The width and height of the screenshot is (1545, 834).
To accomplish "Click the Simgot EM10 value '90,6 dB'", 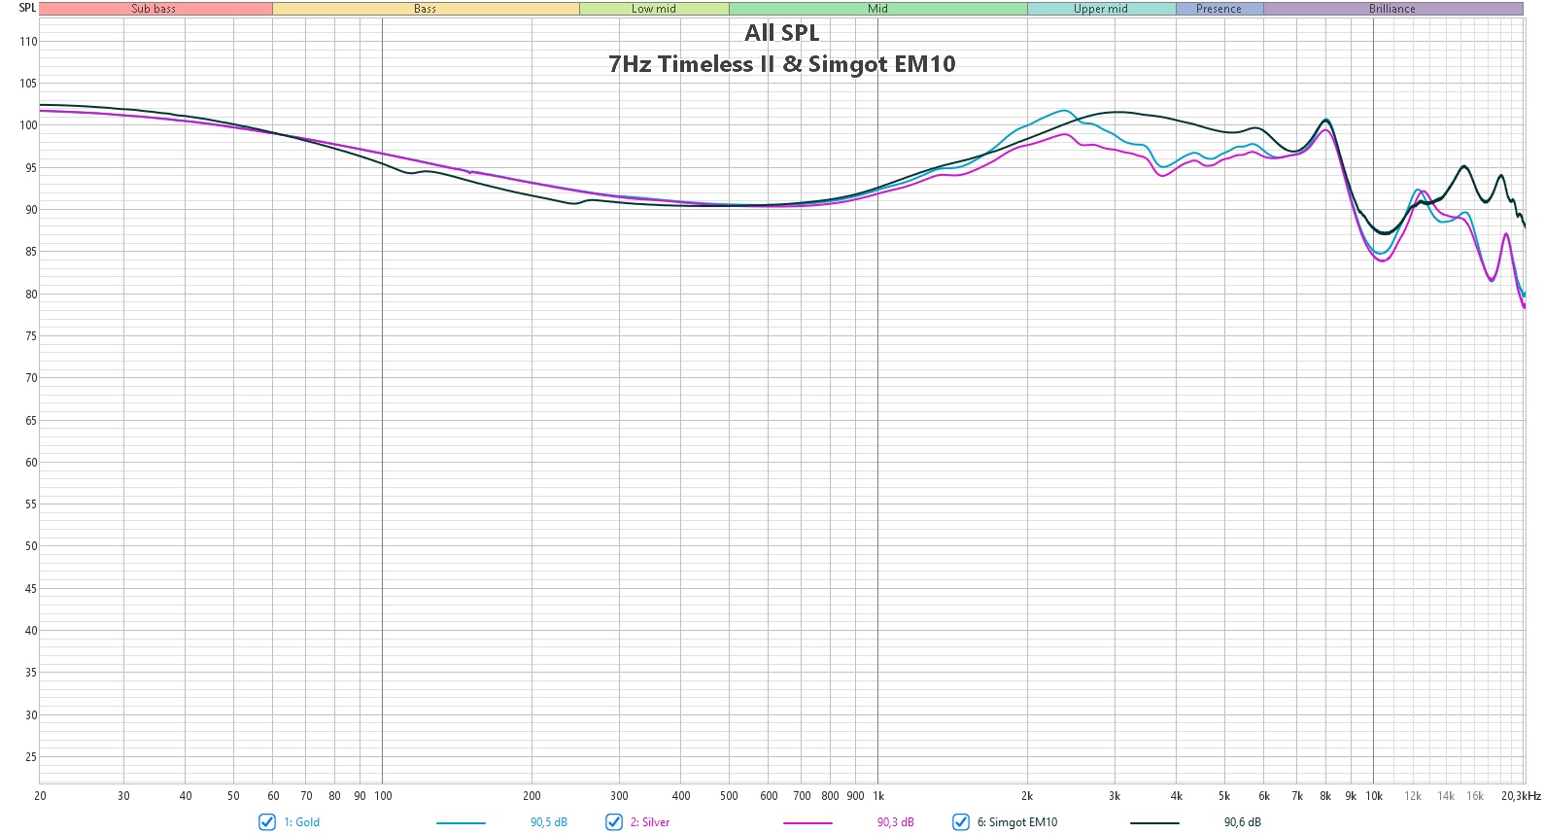I will 1243,822.
